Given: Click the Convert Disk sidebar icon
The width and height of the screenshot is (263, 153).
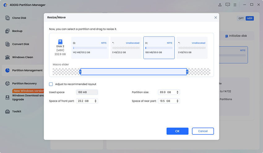Looking at the screenshot, I should (x=7, y=44).
